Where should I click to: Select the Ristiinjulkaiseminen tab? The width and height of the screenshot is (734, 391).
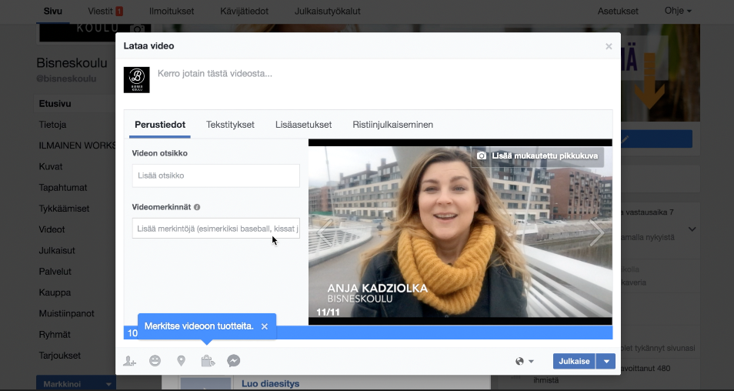pos(392,125)
